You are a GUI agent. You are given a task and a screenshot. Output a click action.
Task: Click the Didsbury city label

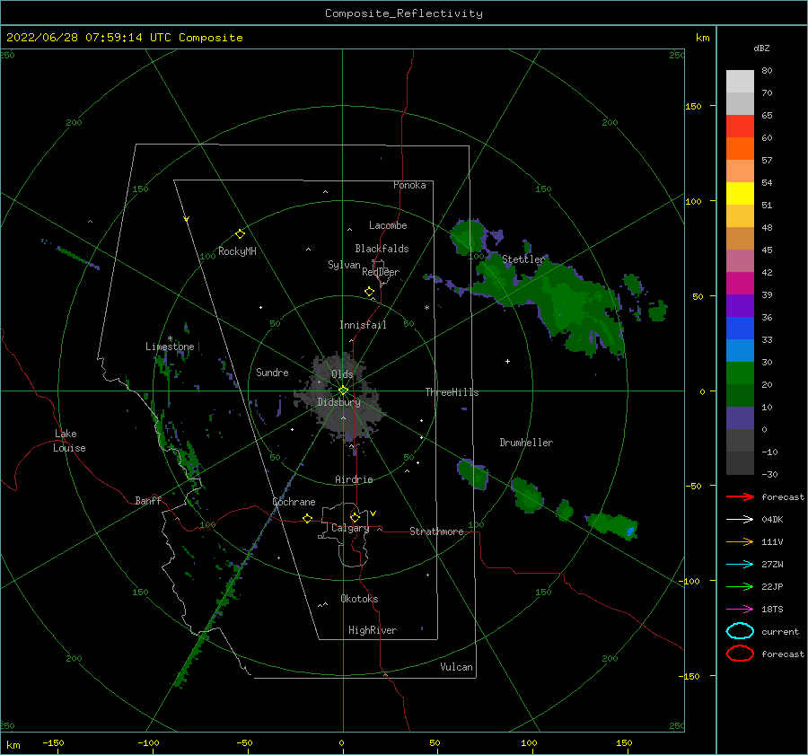click(338, 402)
